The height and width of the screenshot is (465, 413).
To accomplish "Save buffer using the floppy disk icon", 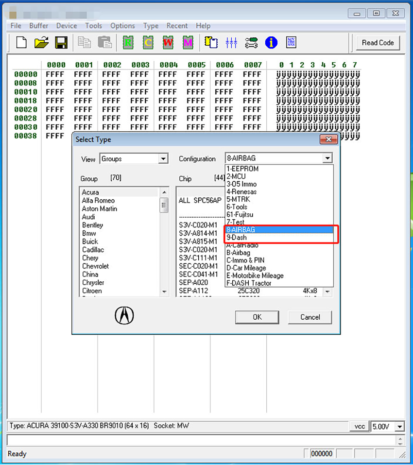I will (61, 42).
